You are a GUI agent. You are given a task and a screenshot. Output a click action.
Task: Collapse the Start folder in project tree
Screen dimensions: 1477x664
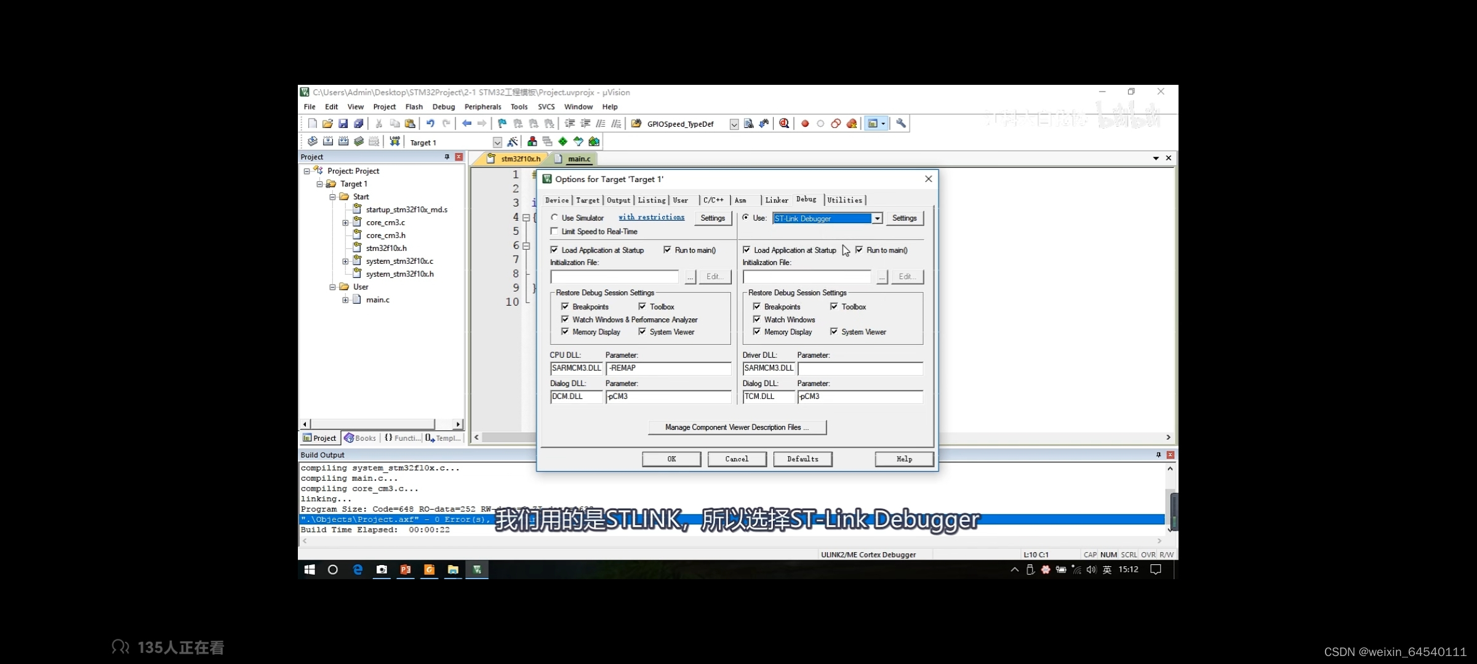[332, 197]
